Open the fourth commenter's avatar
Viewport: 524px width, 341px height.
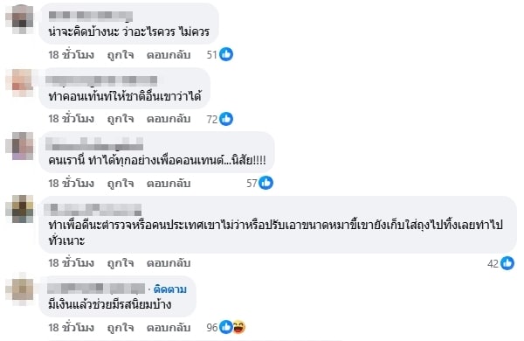click(x=20, y=210)
